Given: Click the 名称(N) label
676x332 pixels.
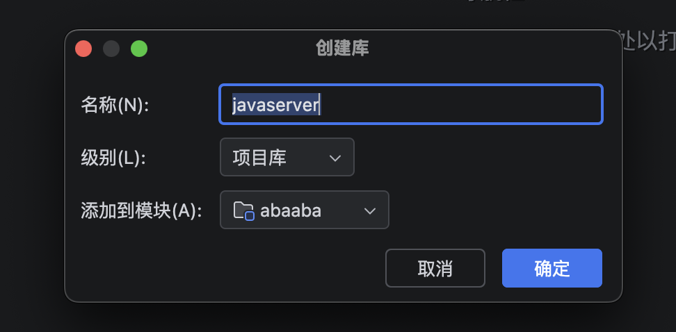Looking at the screenshot, I should point(115,105).
